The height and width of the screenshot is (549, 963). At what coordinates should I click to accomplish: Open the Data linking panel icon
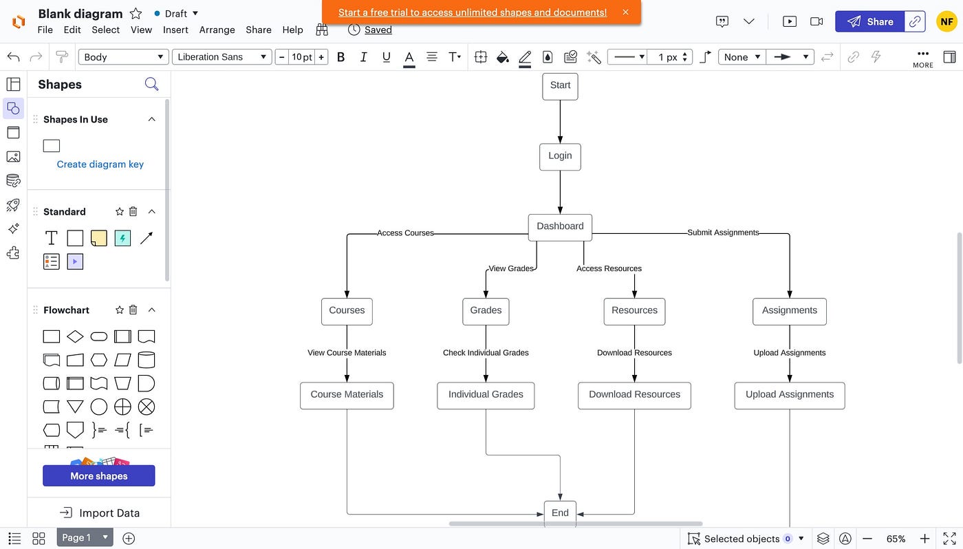(x=13, y=180)
